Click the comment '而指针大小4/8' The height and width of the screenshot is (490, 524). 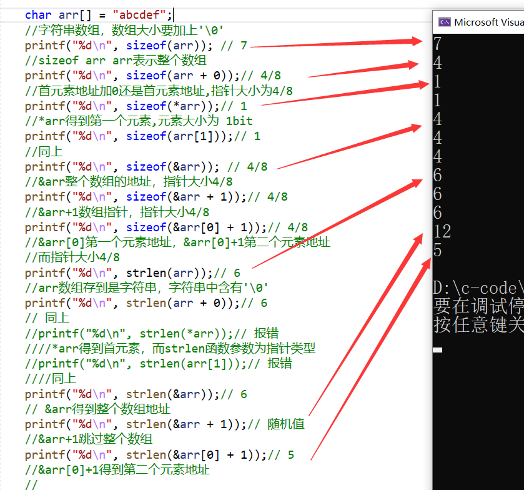tap(72, 257)
